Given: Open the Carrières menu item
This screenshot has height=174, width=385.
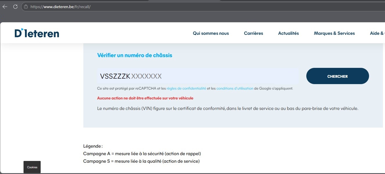Looking at the screenshot, I should (x=253, y=33).
